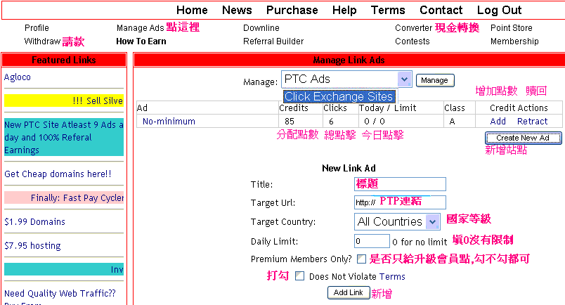Go to the Purchase menu item
Screen dimensions: 565x305
click(292, 10)
